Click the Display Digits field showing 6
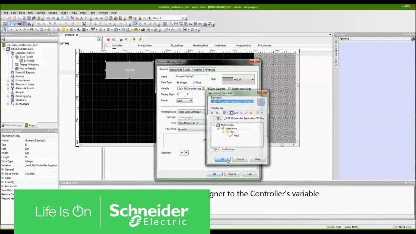416x234 pixels. [180, 94]
